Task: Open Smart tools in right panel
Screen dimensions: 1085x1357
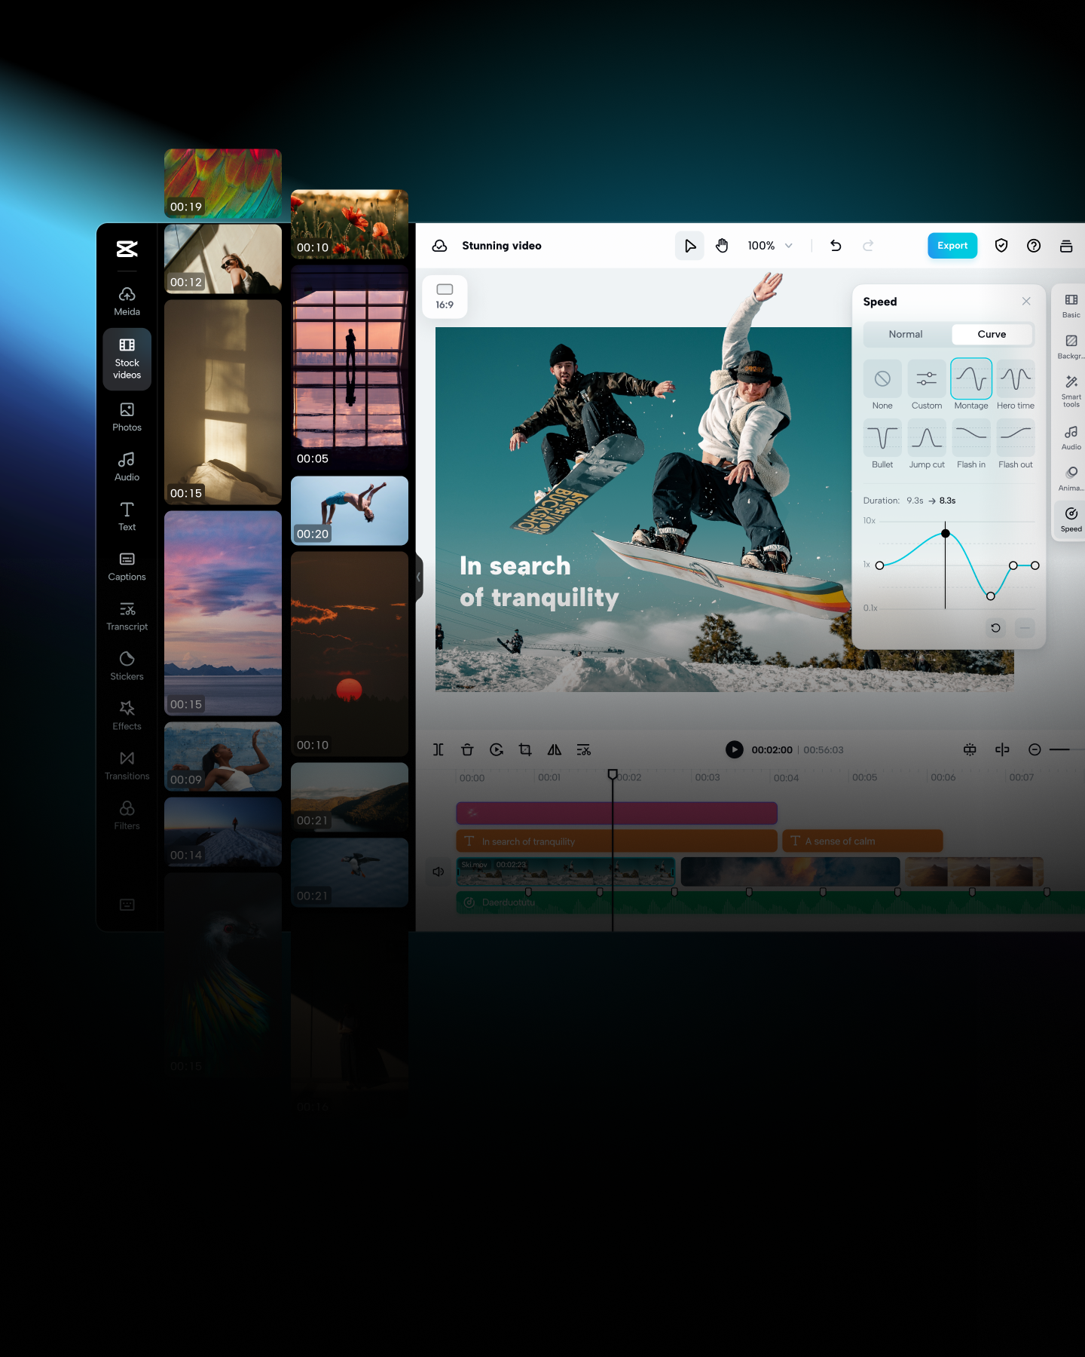Action: coord(1071,390)
